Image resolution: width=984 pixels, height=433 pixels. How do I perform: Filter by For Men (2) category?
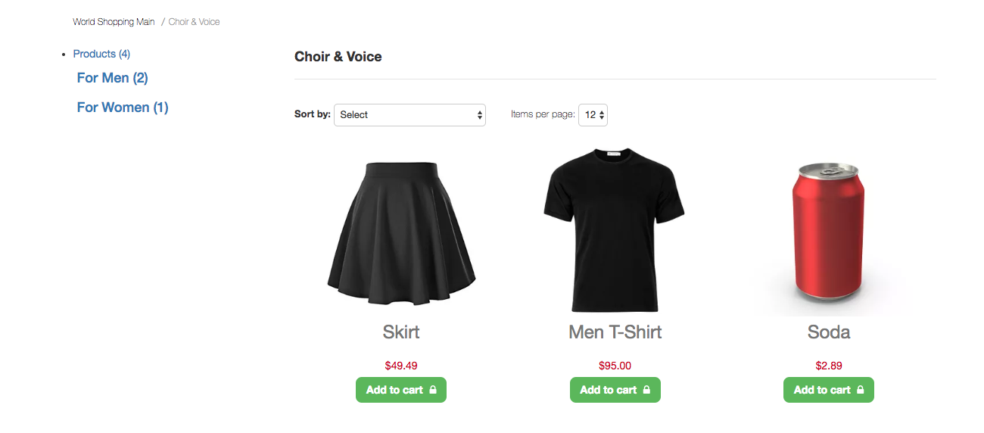click(112, 78)
